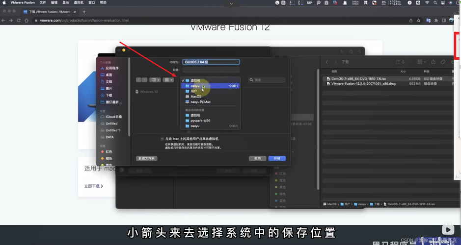Viewport: 461px width, 245px height.
Task: Click the 搜索 field in save dialog
Action: [x=267, y=80]
